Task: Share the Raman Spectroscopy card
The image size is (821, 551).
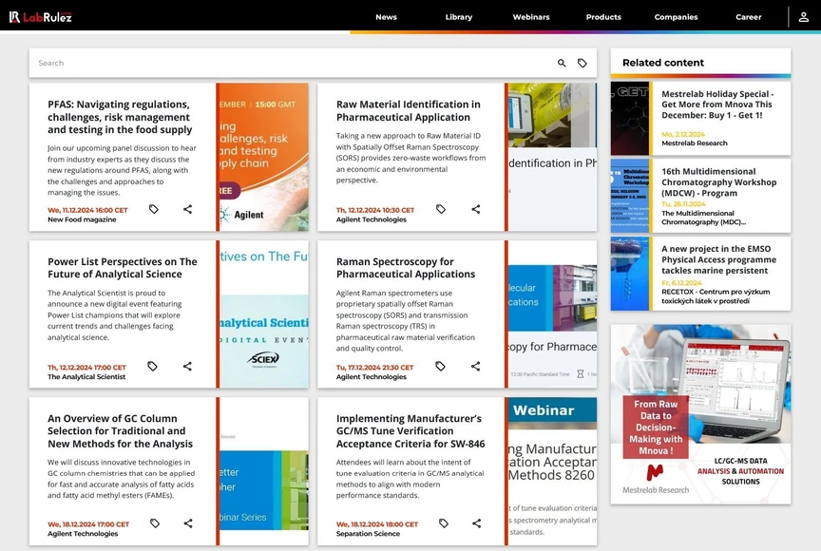Action: (475, 367)
